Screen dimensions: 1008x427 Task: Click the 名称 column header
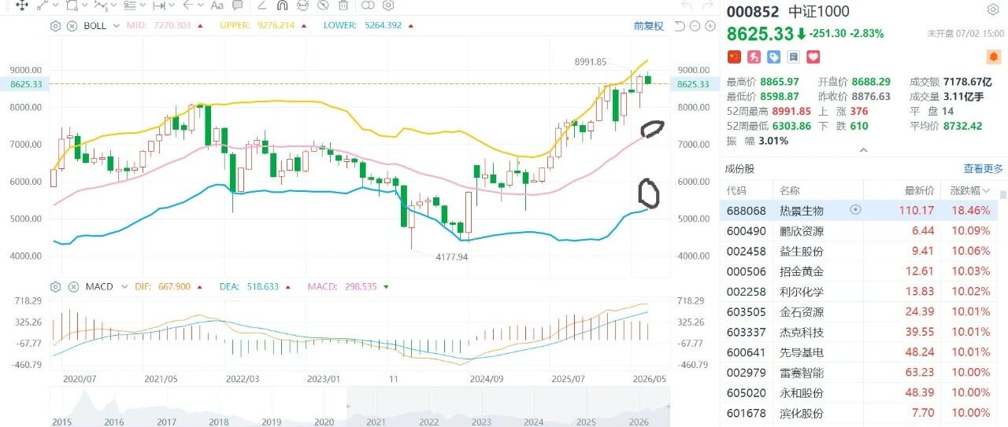pyautogui.click(x=790, y=191)
